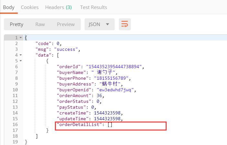Image resolution: width=227 pixels, height=145 pixels.
Task: Click the orderId value 1544352395444738894
Action: click(114, 67)
